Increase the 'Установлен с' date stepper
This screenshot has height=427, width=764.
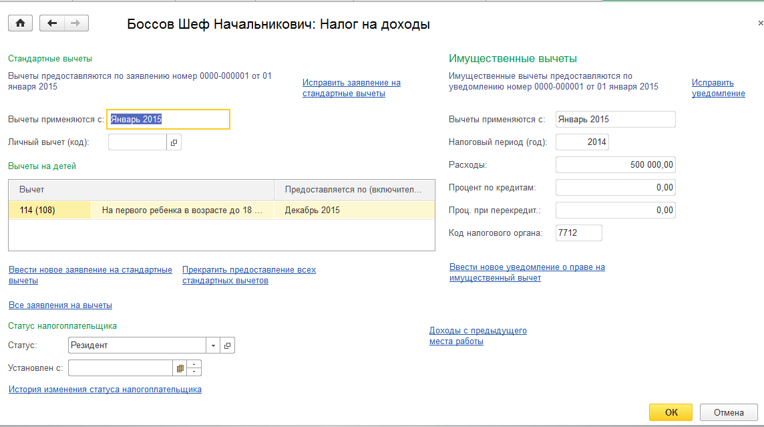(x=194, y=364)
